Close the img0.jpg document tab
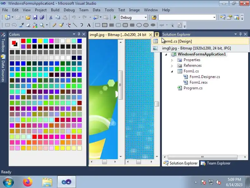 [x=150, y=35]
